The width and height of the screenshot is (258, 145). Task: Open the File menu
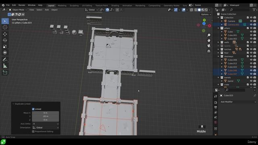click(8, 5)
